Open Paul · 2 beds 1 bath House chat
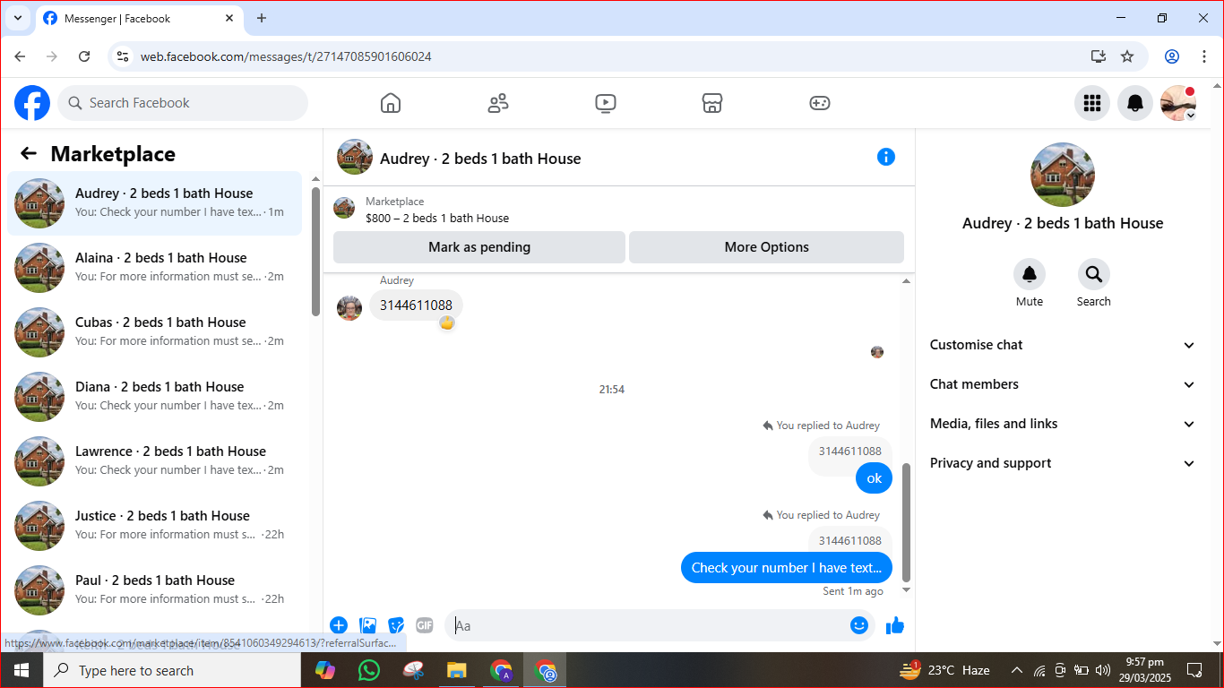Image resolution: width=1224 pixels, height=688 pixels. tap(155, 590)
